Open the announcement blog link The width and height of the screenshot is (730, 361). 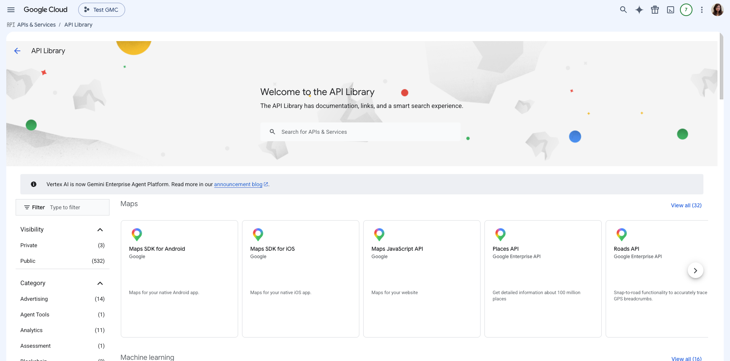click(238, 184)
